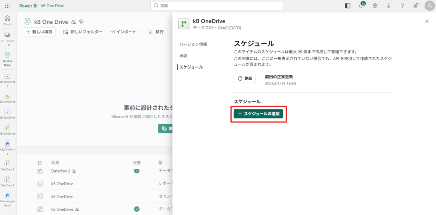Select バージョン情報 tab in panel
This screenshot has width=436, height=215.
tap(193, 44)
